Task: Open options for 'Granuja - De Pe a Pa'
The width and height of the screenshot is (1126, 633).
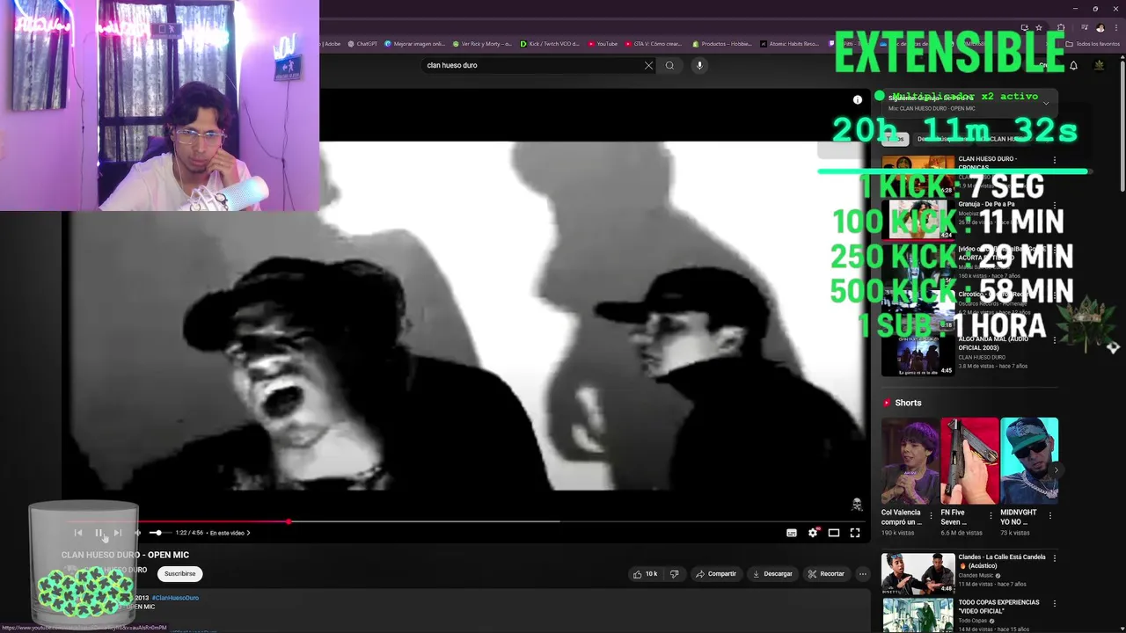Action: click(1055, 206)
